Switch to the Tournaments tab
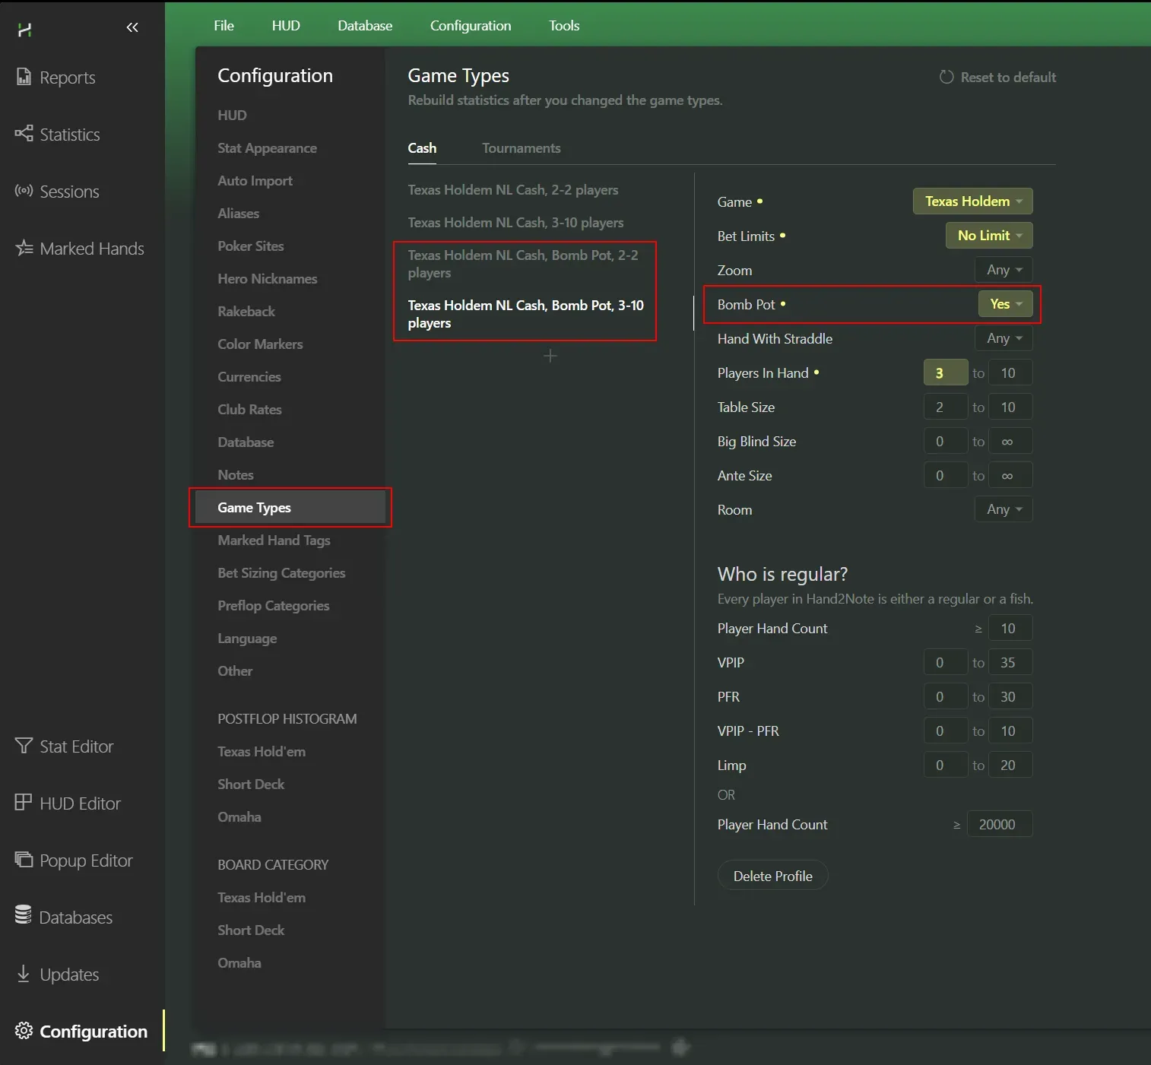The image size is (1151, 1065). point(521,148)
